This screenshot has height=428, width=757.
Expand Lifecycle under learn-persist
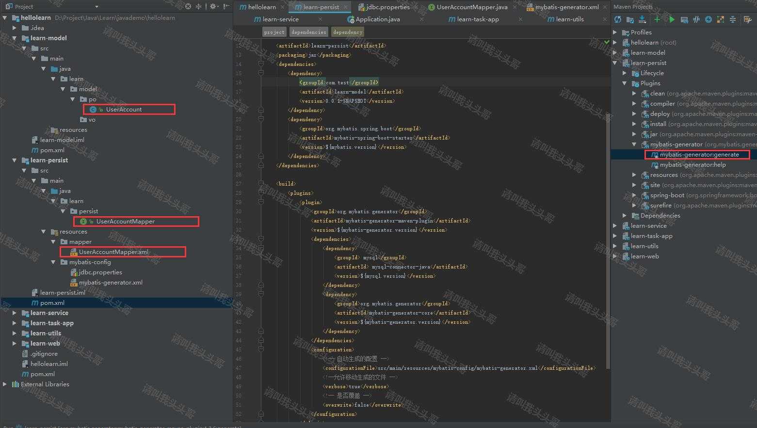(x=625, y=73)
